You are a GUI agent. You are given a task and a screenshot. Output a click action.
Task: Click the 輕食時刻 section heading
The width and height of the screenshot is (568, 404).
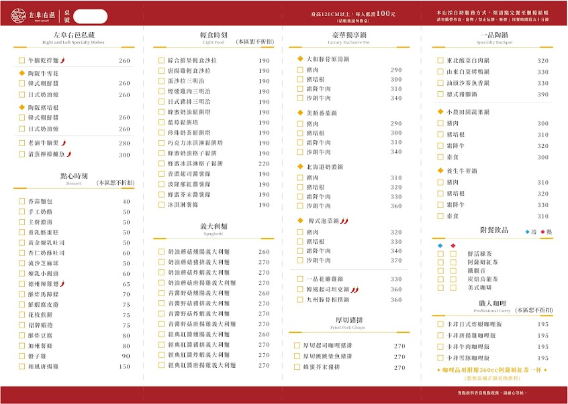(214, 35)
